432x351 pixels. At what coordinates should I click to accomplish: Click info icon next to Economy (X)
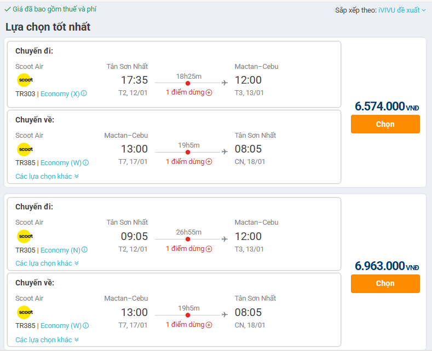coord(84,93)
